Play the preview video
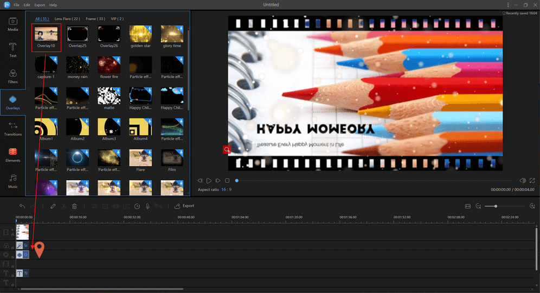Viewport: 540px width, 293px height. tap(209, 181)
